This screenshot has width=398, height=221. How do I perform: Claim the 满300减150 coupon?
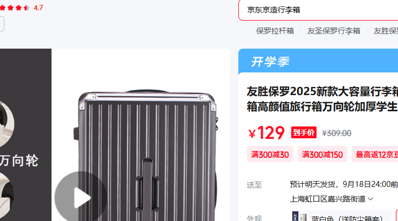322,154
